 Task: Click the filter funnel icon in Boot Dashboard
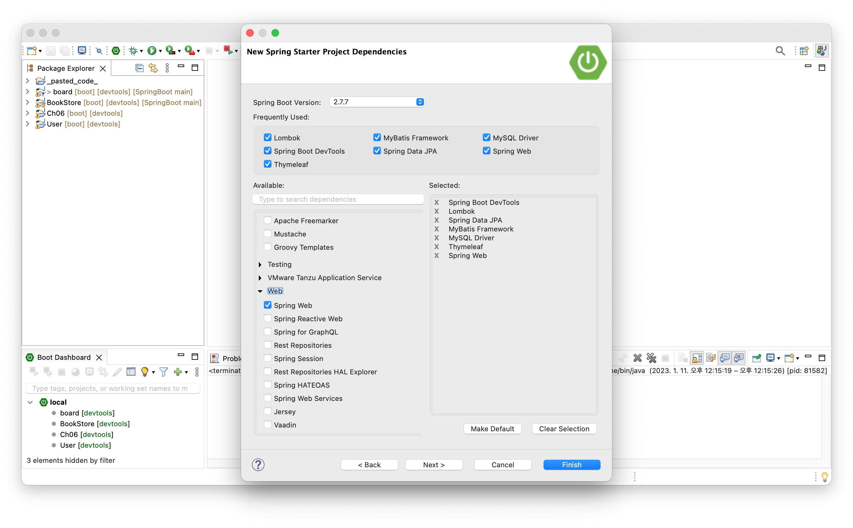[x=163, y=372]
